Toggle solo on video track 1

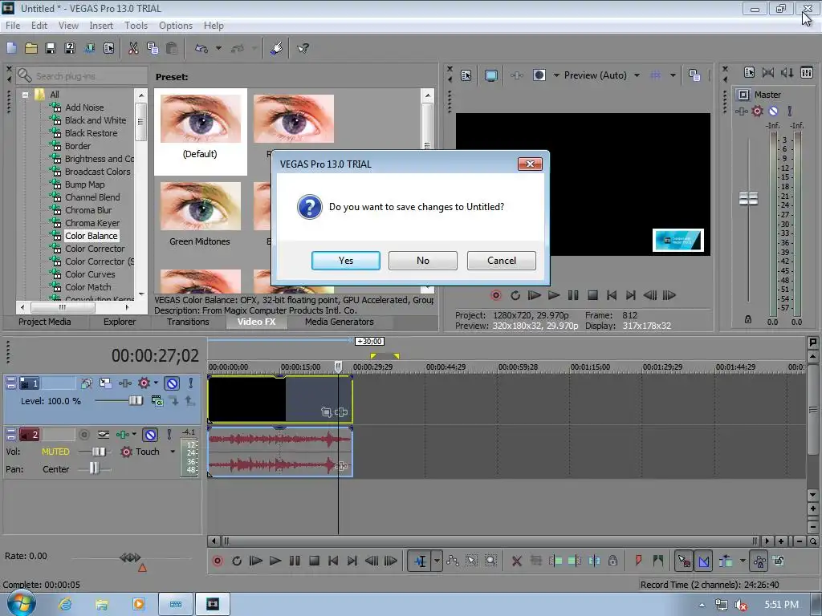(191, 383)
